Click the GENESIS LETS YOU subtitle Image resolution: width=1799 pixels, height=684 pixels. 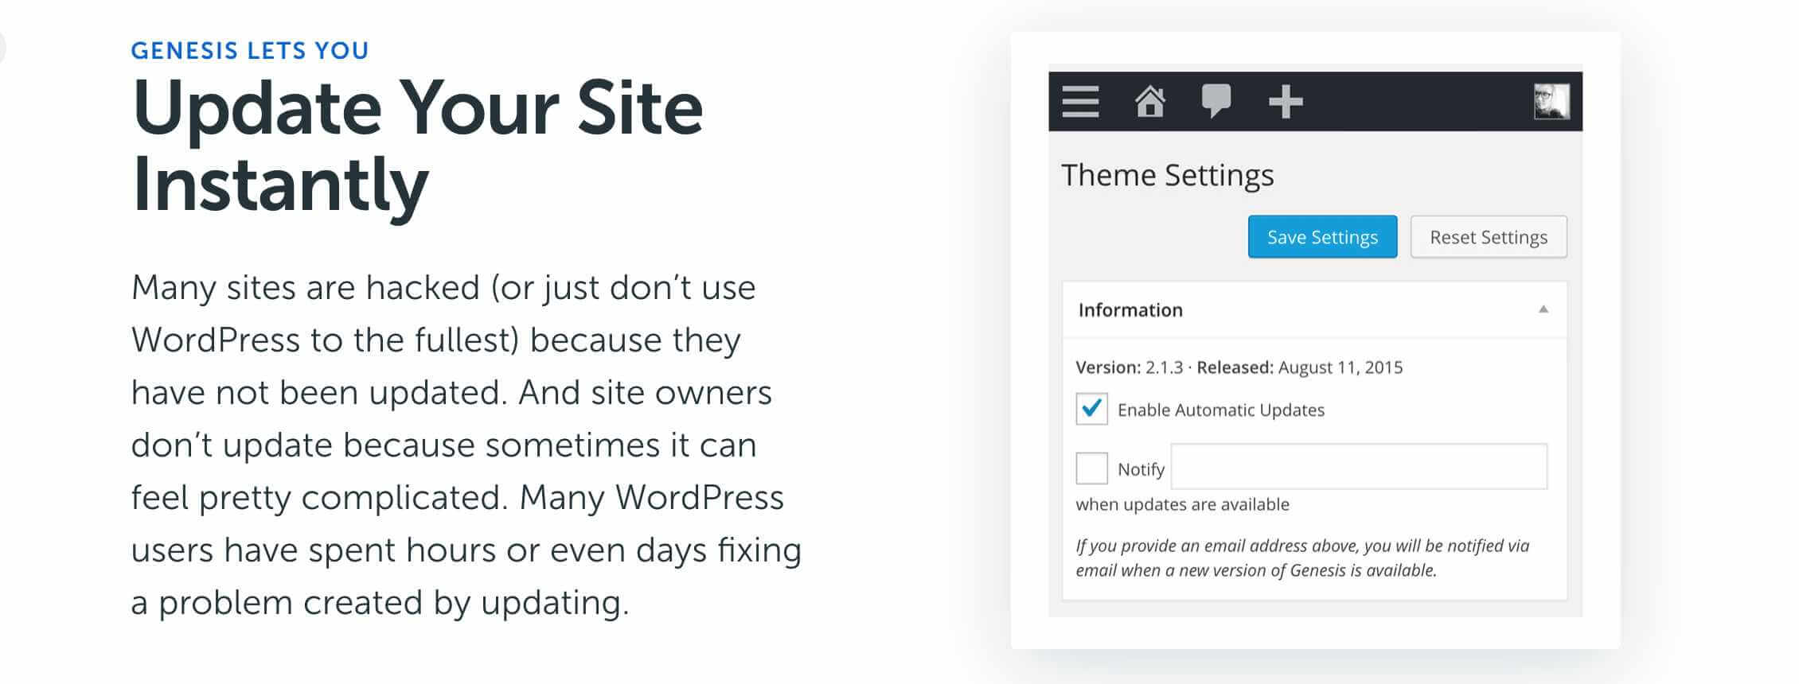(250, 51)
